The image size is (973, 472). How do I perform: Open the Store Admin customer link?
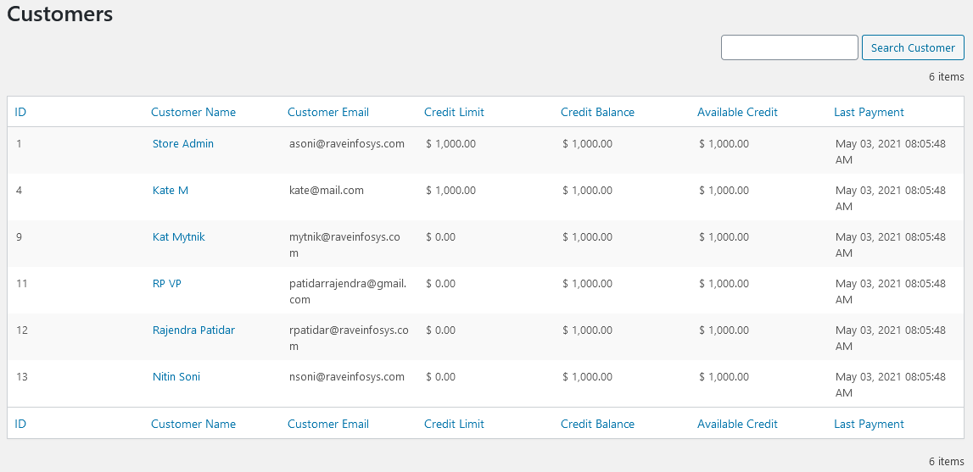(182, 144)
